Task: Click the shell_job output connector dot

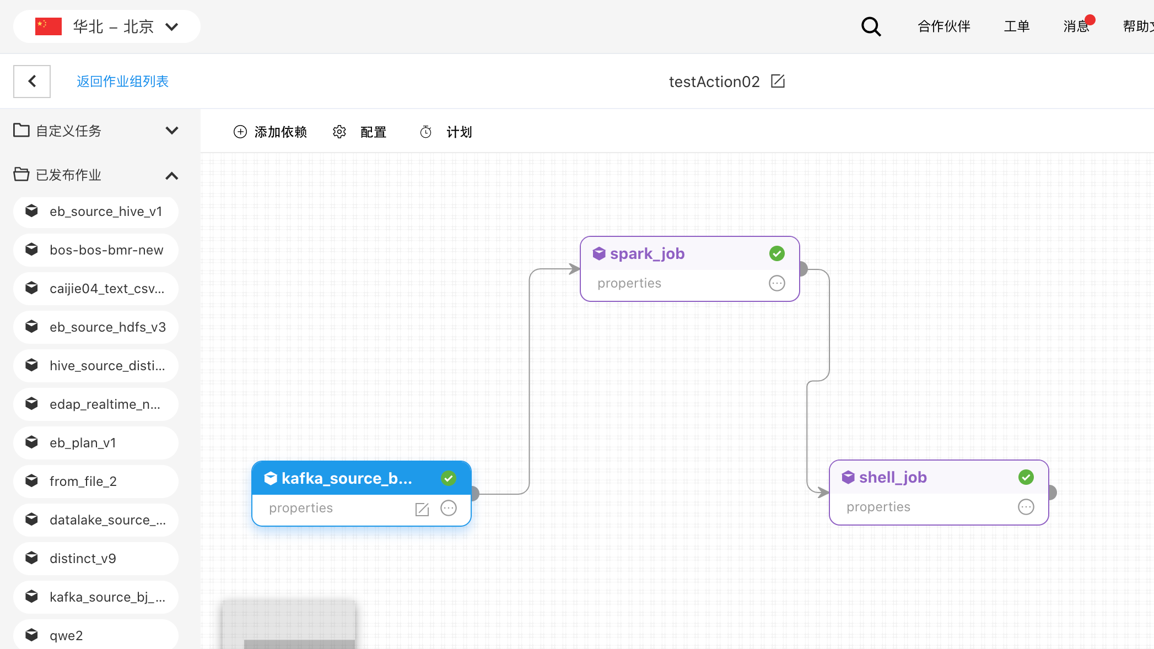Action: (x=1052, y=493)
